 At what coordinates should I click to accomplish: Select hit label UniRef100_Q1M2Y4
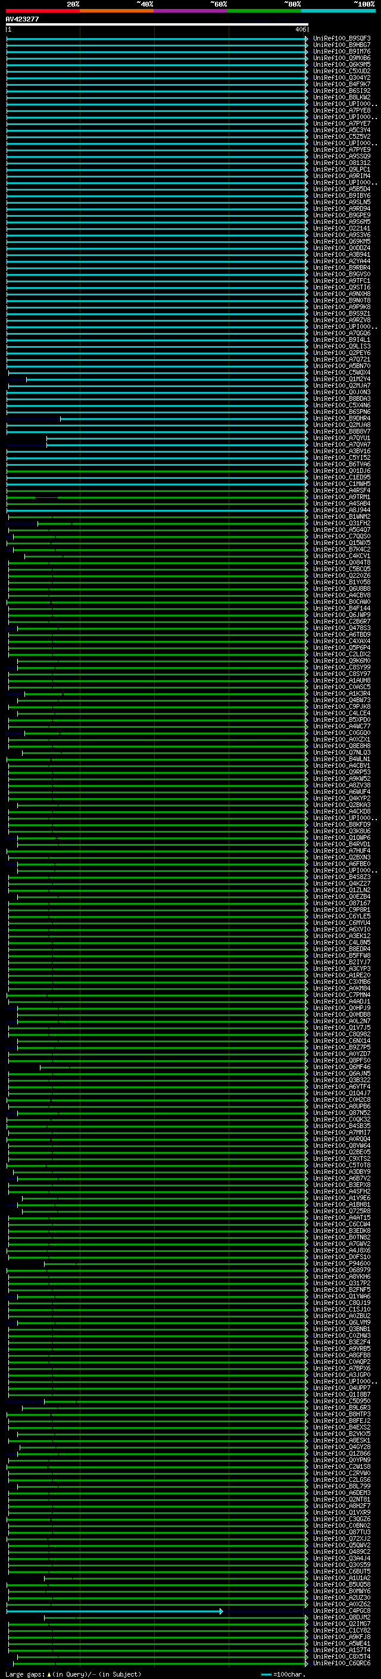(x=342, y=379)
